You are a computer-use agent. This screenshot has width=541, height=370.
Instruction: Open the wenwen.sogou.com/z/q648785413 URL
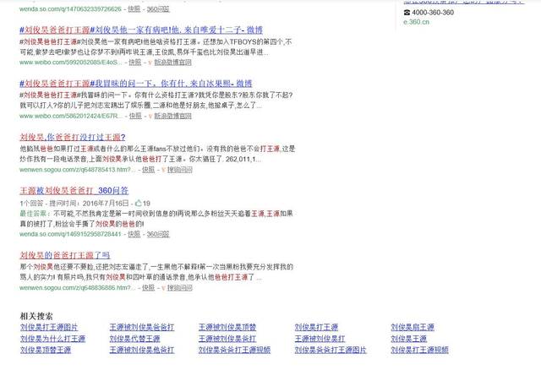(78, 170)
